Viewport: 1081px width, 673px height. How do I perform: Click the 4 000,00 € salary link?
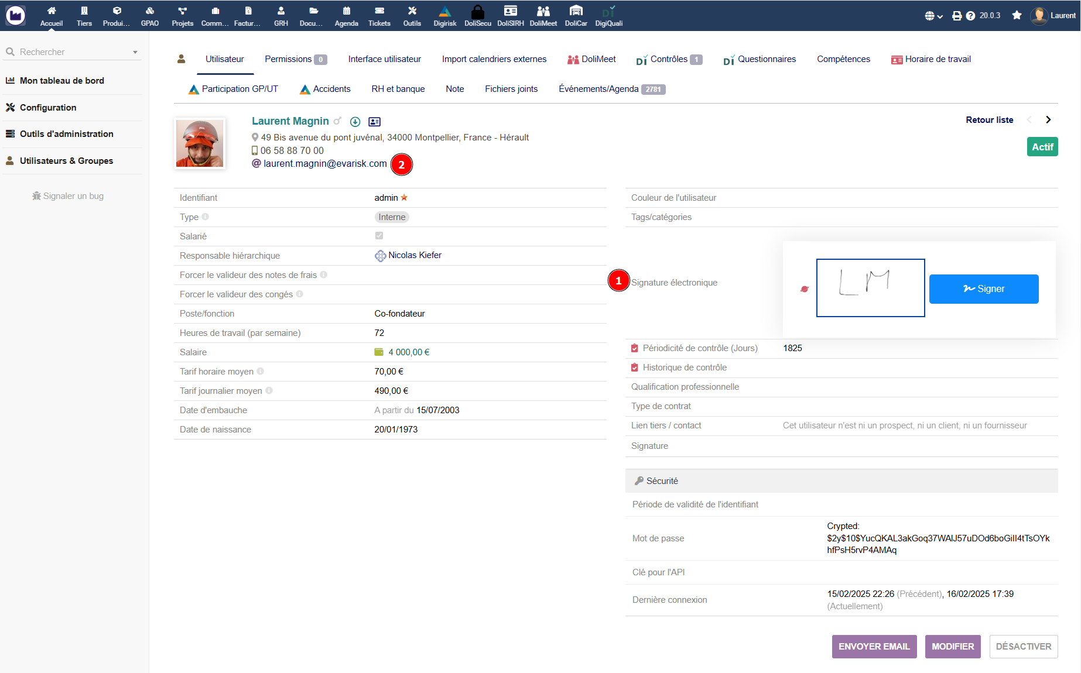409,352
